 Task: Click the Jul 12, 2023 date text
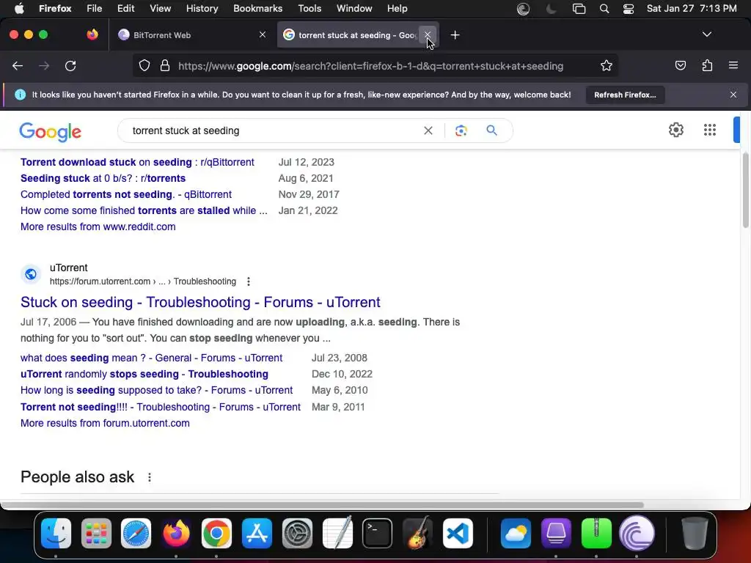[x=307, y=162]
